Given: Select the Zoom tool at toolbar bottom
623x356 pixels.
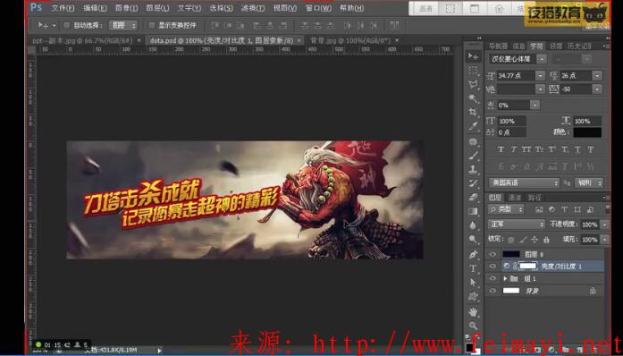Looking at the screenshot, I should coord(473,326).
